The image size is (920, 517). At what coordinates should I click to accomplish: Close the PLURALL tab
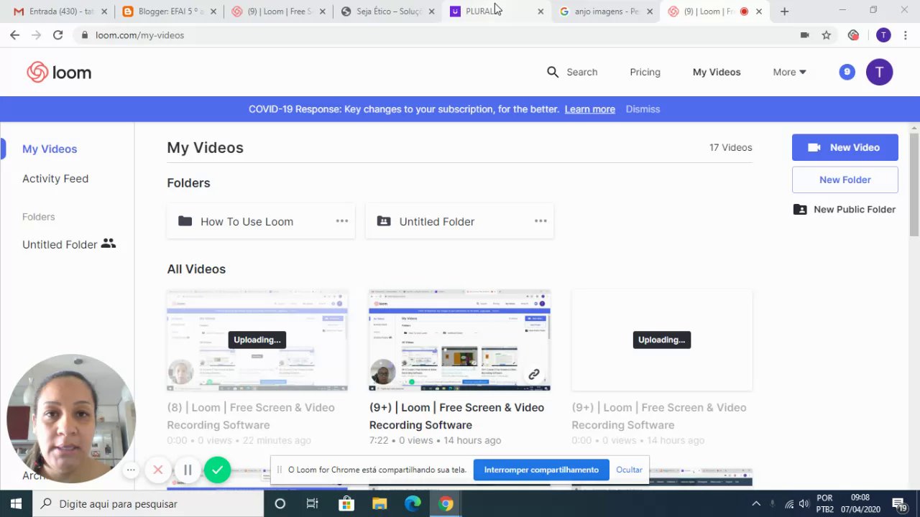click(540, 11)
